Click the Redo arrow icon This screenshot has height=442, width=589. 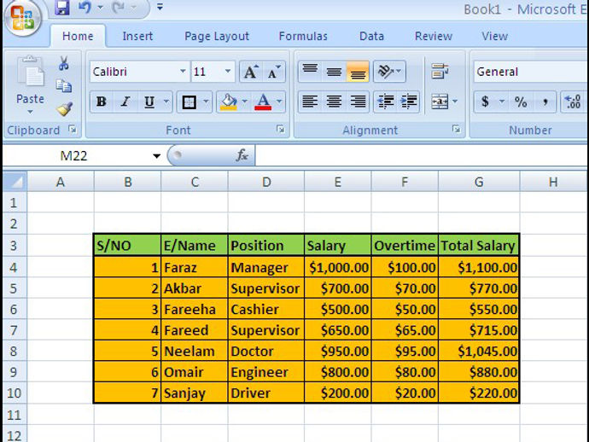click(x=118, y=8)
